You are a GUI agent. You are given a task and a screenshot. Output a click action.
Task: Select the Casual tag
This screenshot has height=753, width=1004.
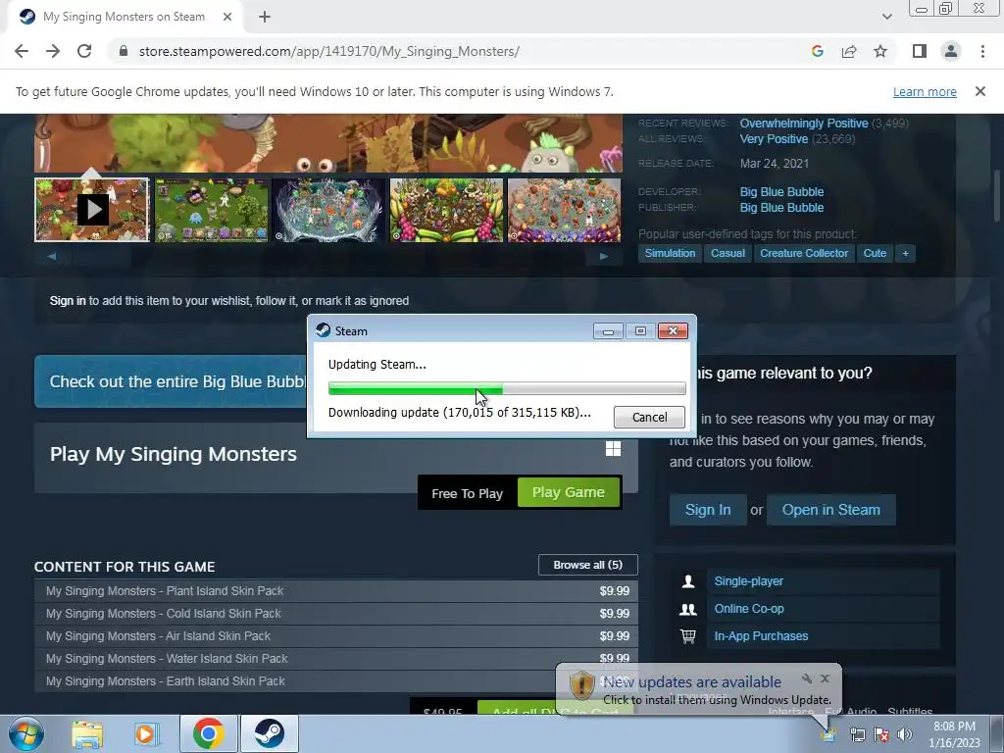(728, 254)
